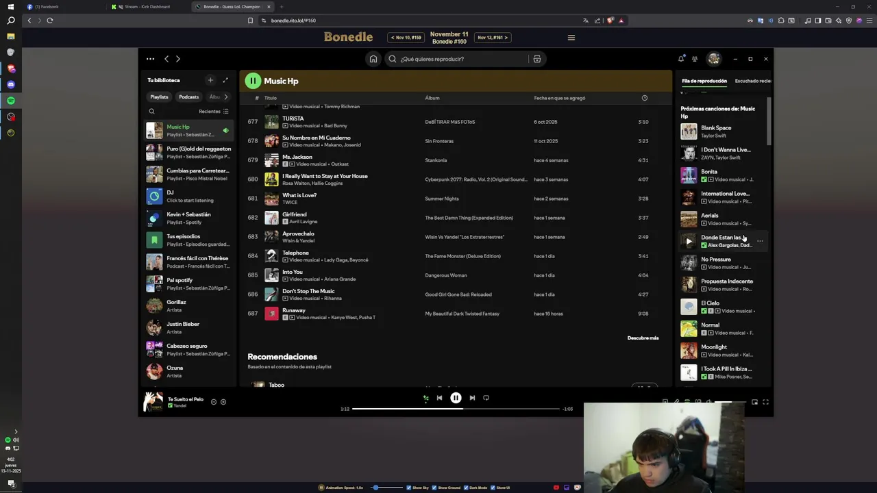
Task: Open Discord from the Windows taskbar
Action: 10,84
